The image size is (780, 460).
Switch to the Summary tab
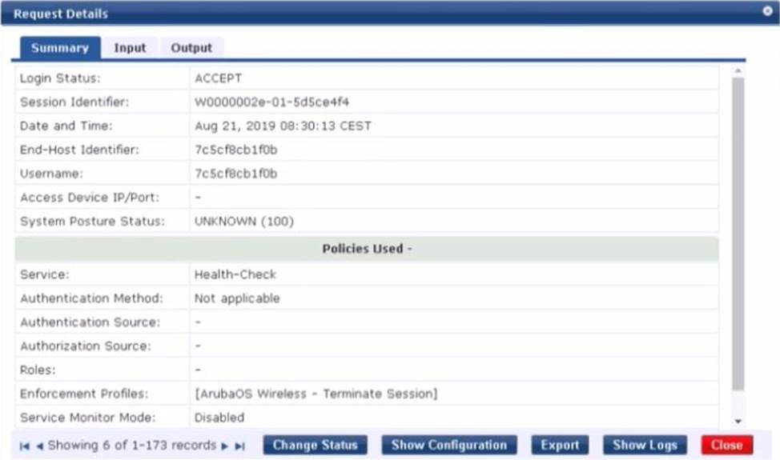(x=60, y=48)
